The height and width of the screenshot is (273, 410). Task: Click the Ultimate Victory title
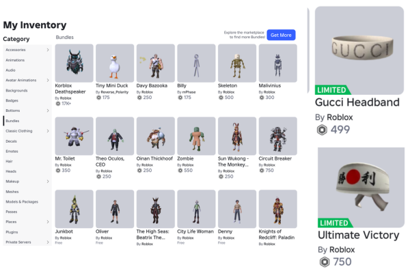coord(359,235)
